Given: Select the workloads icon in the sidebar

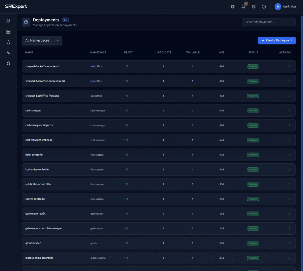Looking at the screenshot, I should point(8,32).
